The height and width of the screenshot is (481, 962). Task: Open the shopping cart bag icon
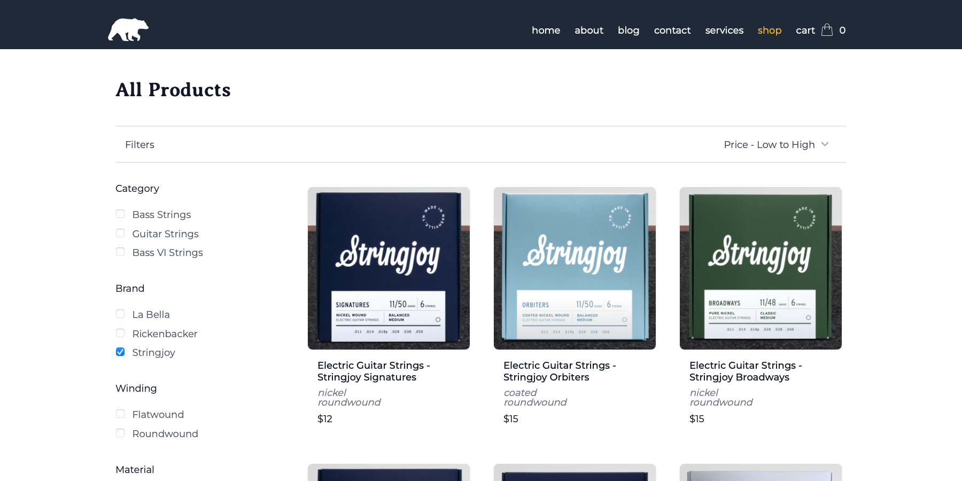[827, 29]
